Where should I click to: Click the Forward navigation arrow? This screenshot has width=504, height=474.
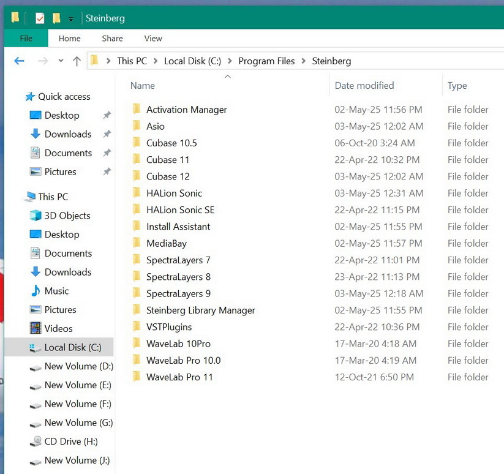(43, 61)
